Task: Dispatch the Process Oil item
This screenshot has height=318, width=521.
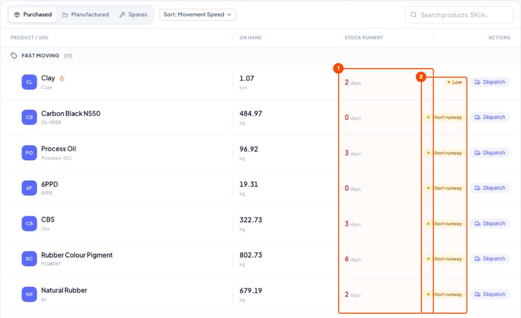Action: (490, 153)
